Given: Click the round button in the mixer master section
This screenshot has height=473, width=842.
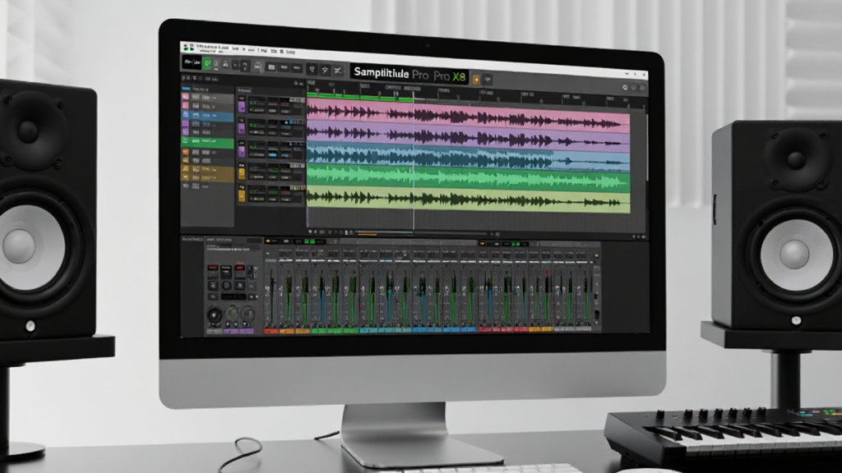Looking at the screenshot, I should (227, 285).
